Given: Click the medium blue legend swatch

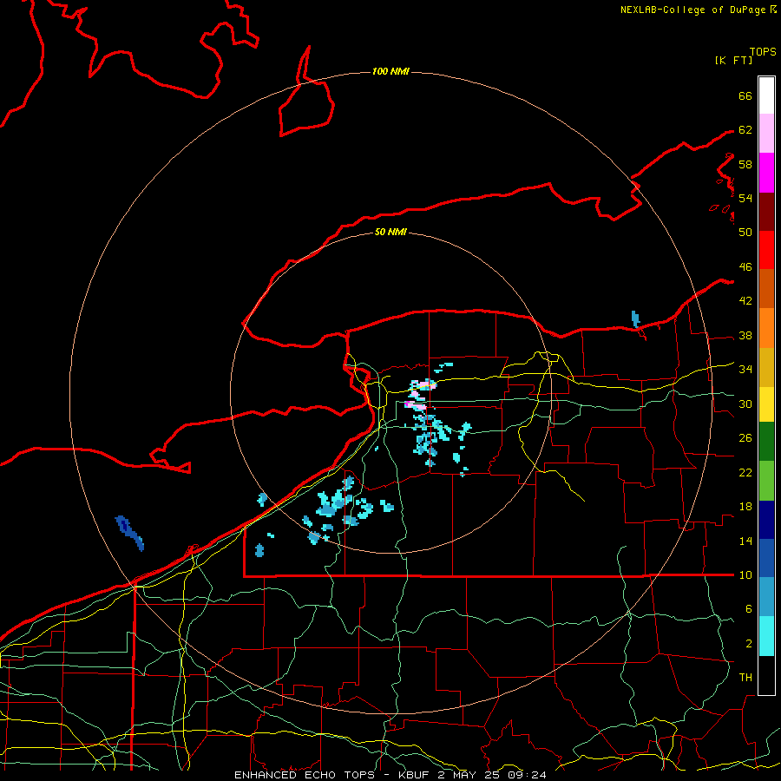Looking at the screenshot, I should point(766,558).
